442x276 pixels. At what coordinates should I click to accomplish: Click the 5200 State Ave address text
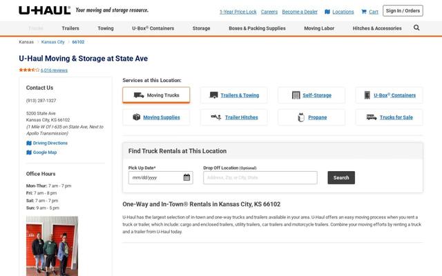tap(41, 113)
